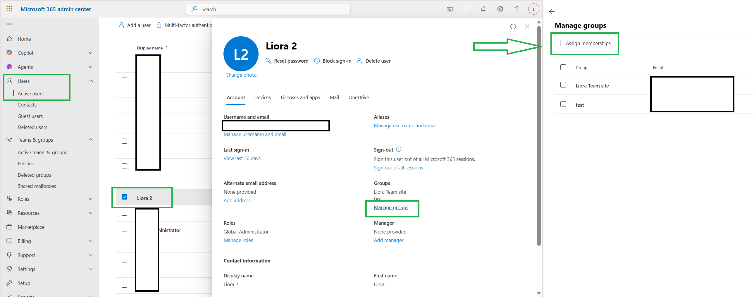
Task: Expand the Billing section chevron
Action: [91, 241]
